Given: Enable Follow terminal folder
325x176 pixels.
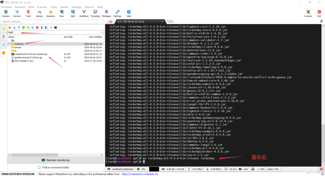Looking at the screenshot, I should tap(39, 167).
